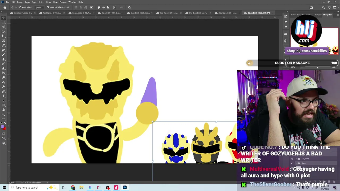Select the Path Selection tool

coord(3,101)
